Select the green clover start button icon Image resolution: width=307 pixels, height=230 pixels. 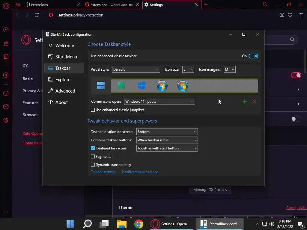coord(121,85)
